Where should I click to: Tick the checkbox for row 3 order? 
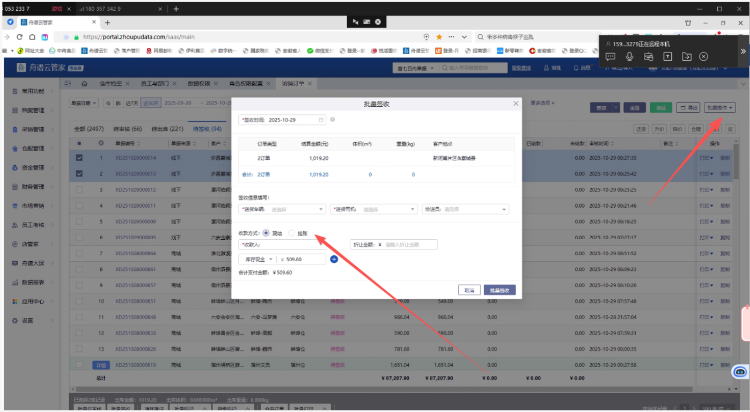[79, 190]
